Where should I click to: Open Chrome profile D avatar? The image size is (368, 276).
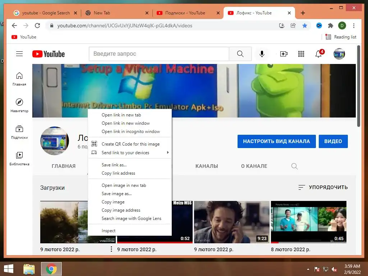(x=342, y=26)
